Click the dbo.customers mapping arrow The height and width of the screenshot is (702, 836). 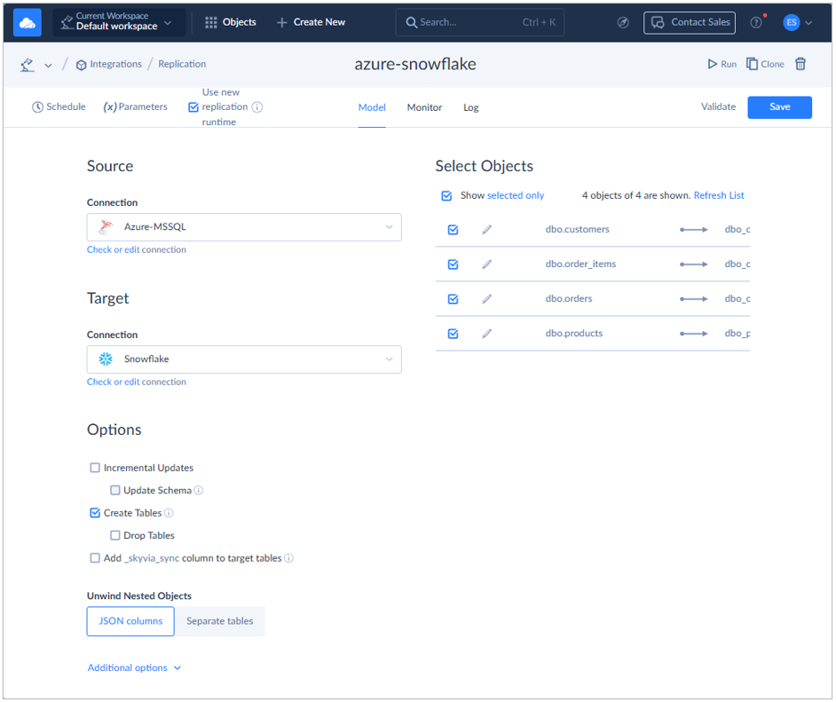[694, 230]
